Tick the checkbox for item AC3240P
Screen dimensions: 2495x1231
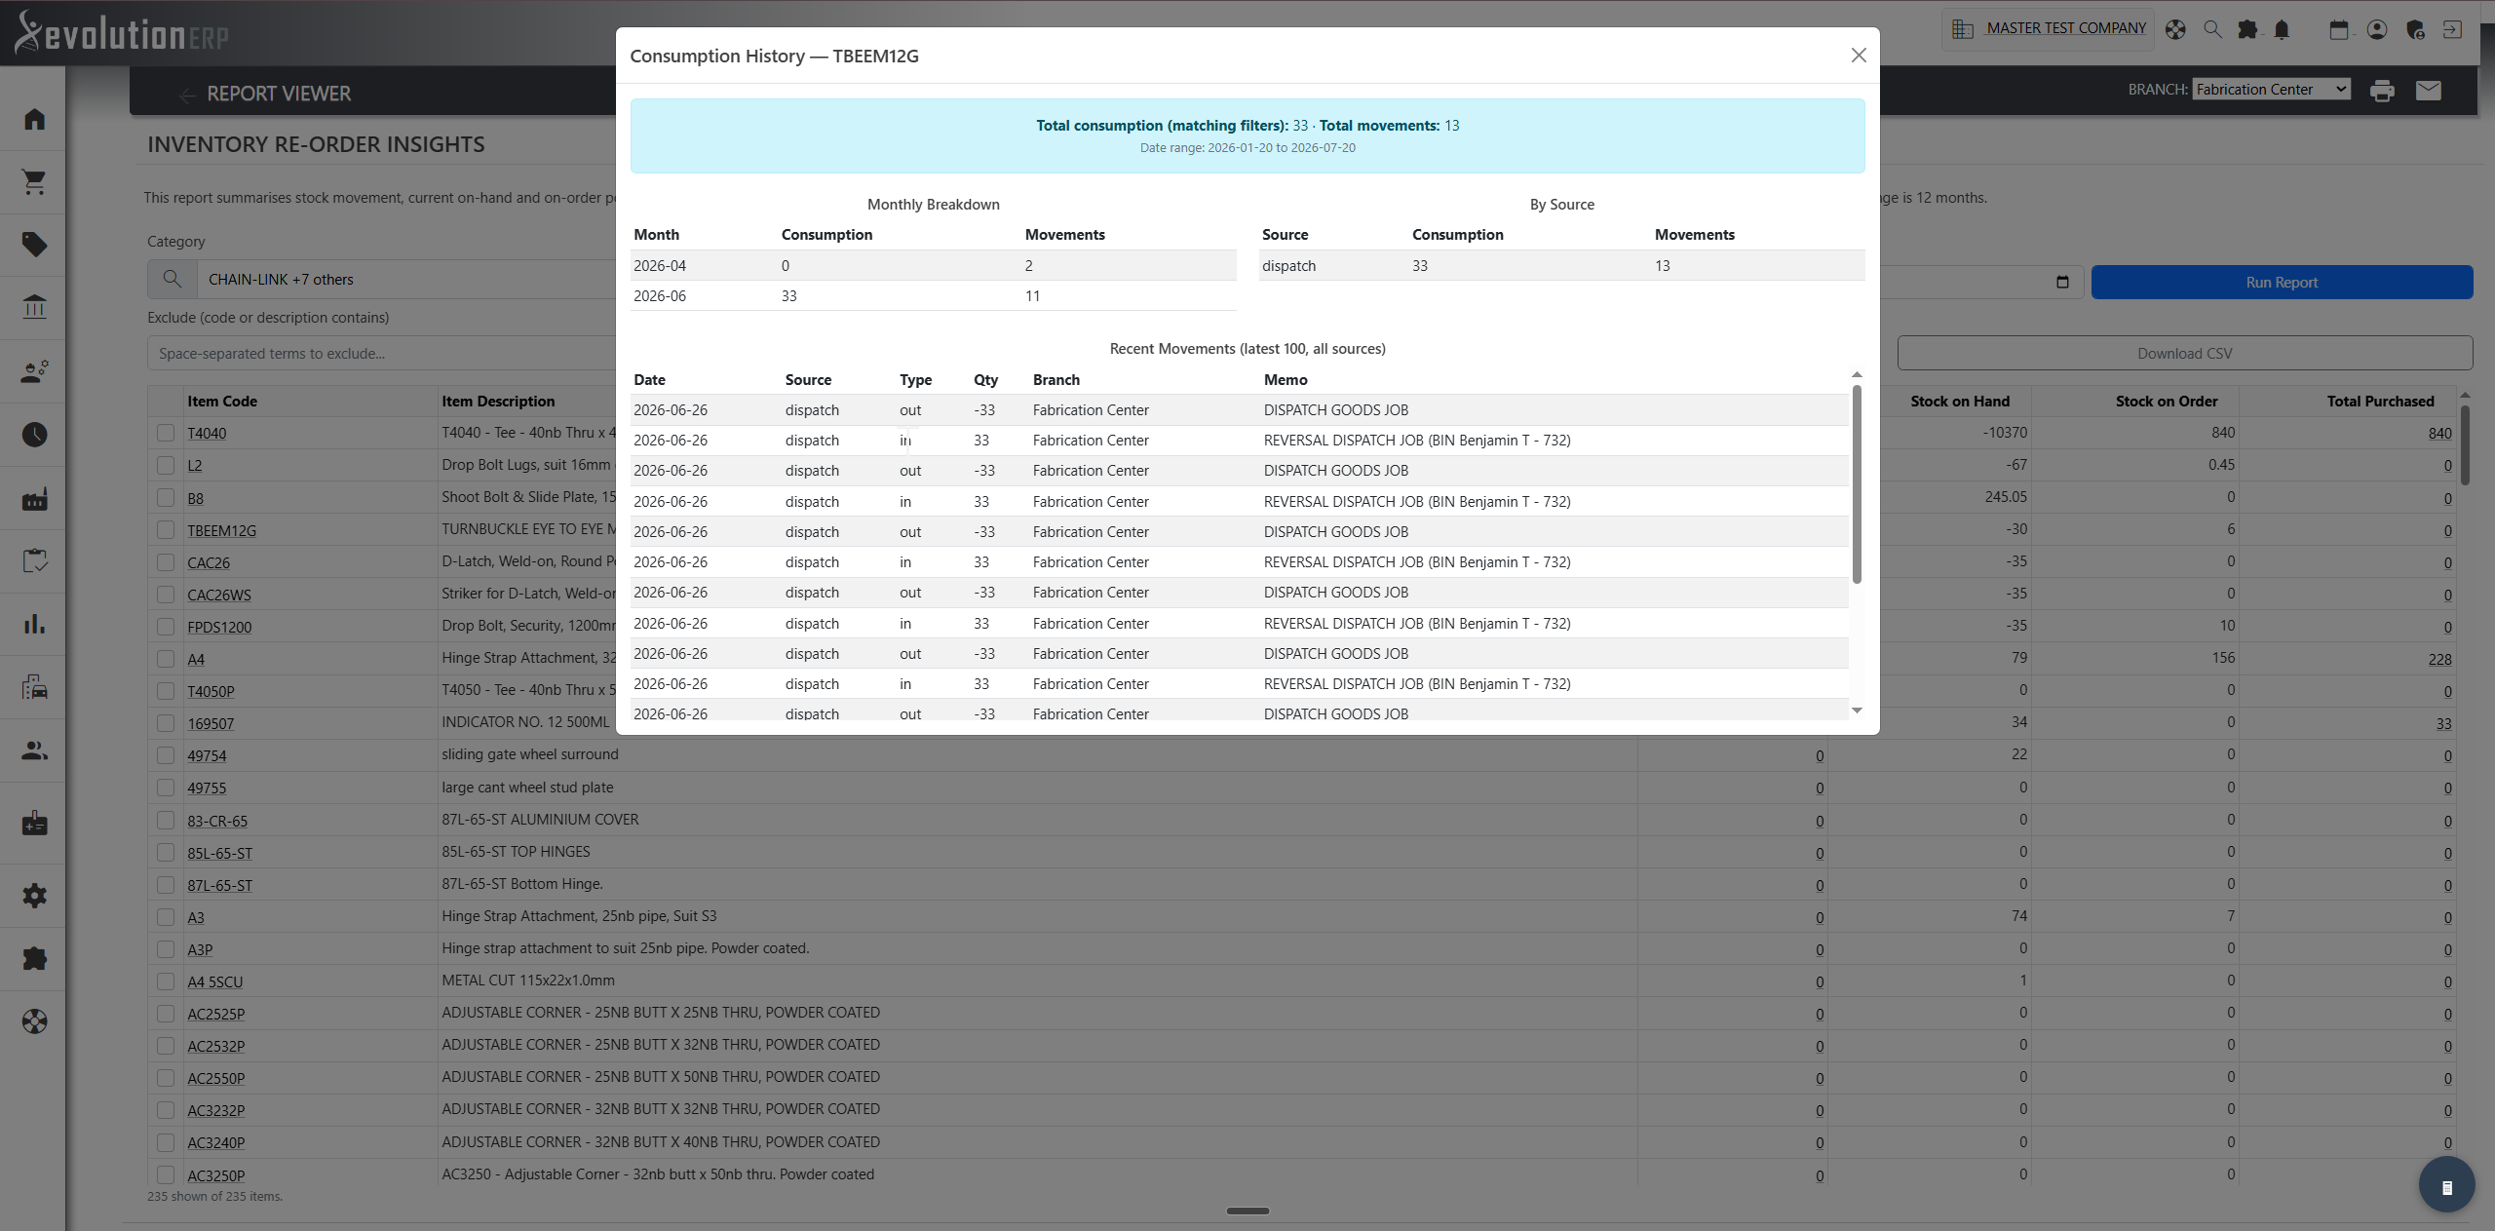pyautogui.click(x=166, y=1142)
